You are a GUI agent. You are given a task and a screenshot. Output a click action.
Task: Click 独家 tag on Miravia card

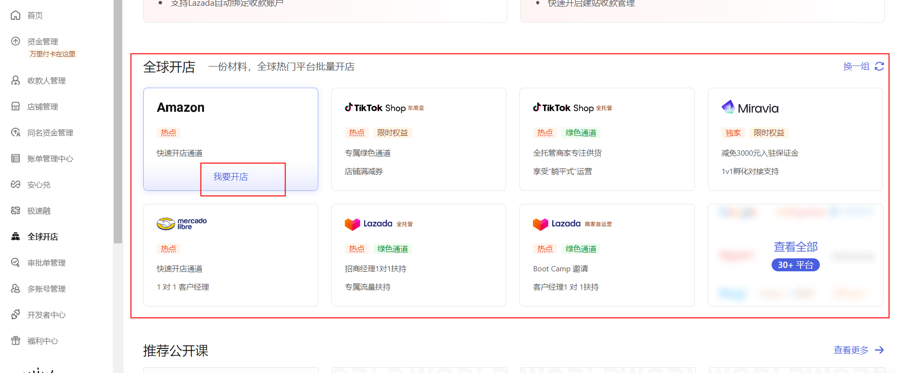coord(733,133)
